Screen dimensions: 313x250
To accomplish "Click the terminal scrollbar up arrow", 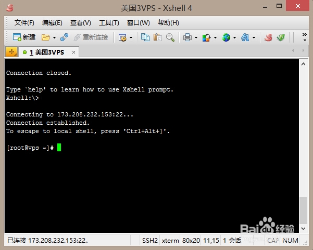I will pyautogui.click(x=304, y=64).
